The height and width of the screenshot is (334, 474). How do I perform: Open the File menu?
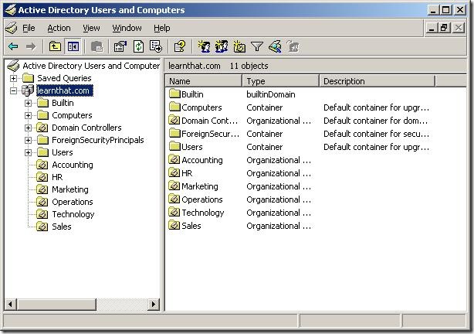tap(29, 28)
